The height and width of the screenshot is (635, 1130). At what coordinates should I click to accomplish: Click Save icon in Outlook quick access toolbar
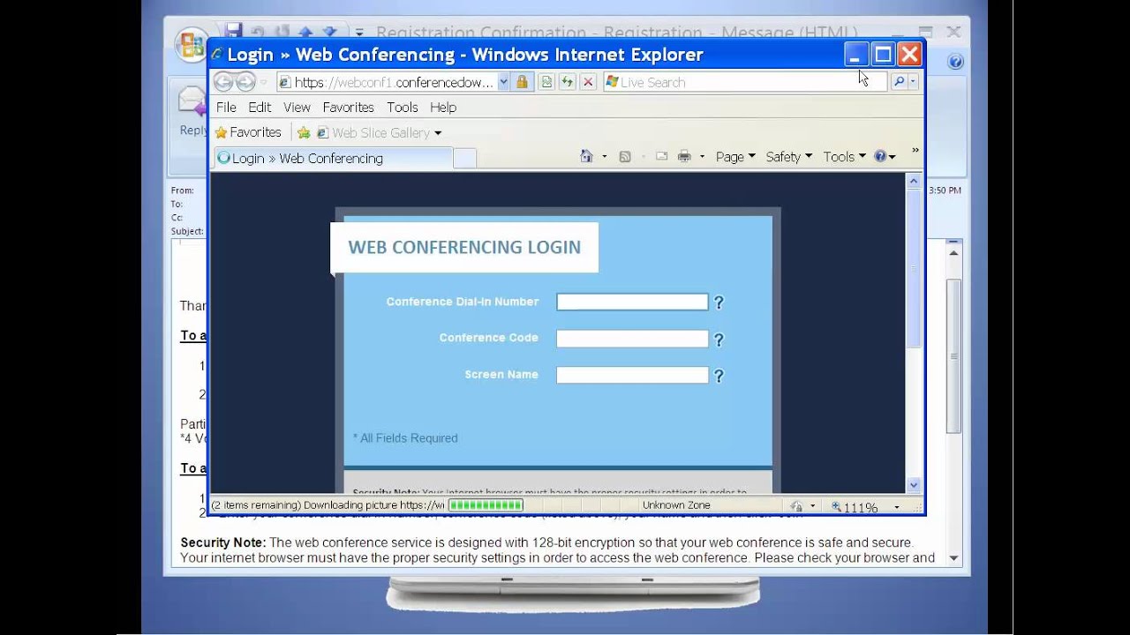233,32
